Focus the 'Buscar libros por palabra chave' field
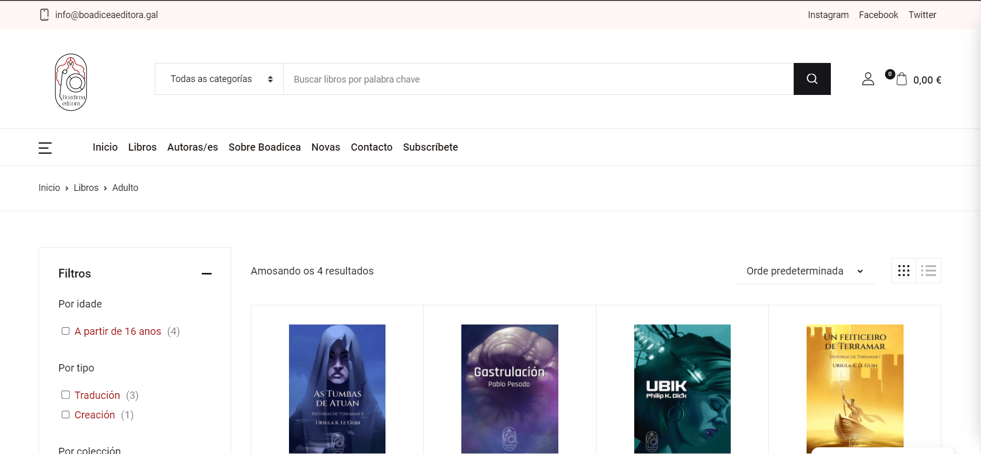This screenshot has width=981, height=454. (538, 79)
